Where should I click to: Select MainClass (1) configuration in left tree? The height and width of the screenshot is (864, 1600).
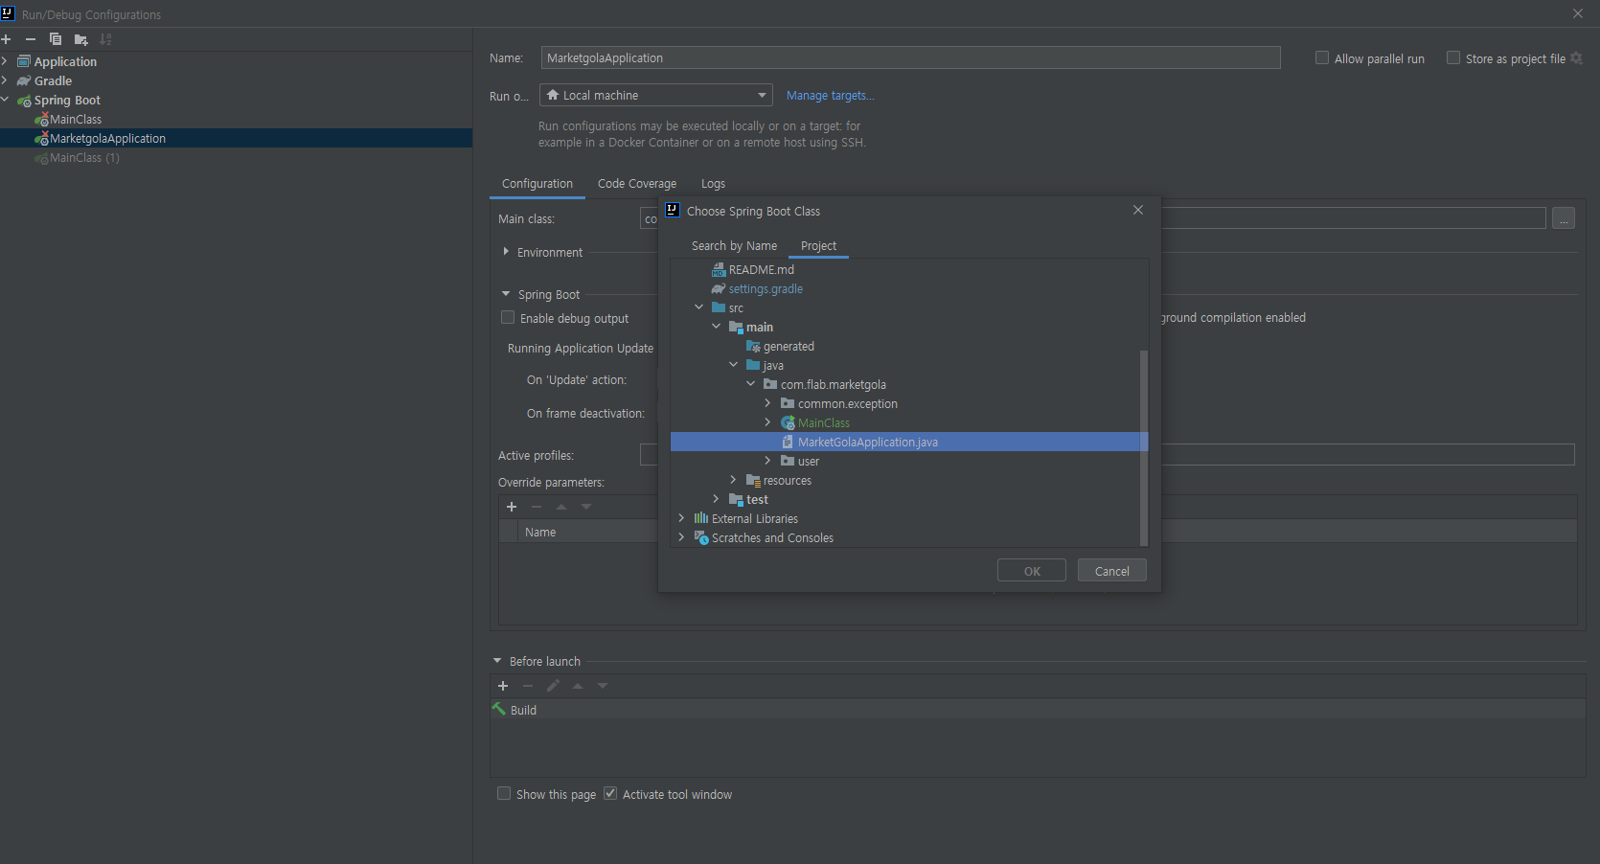tap(84, 158)
